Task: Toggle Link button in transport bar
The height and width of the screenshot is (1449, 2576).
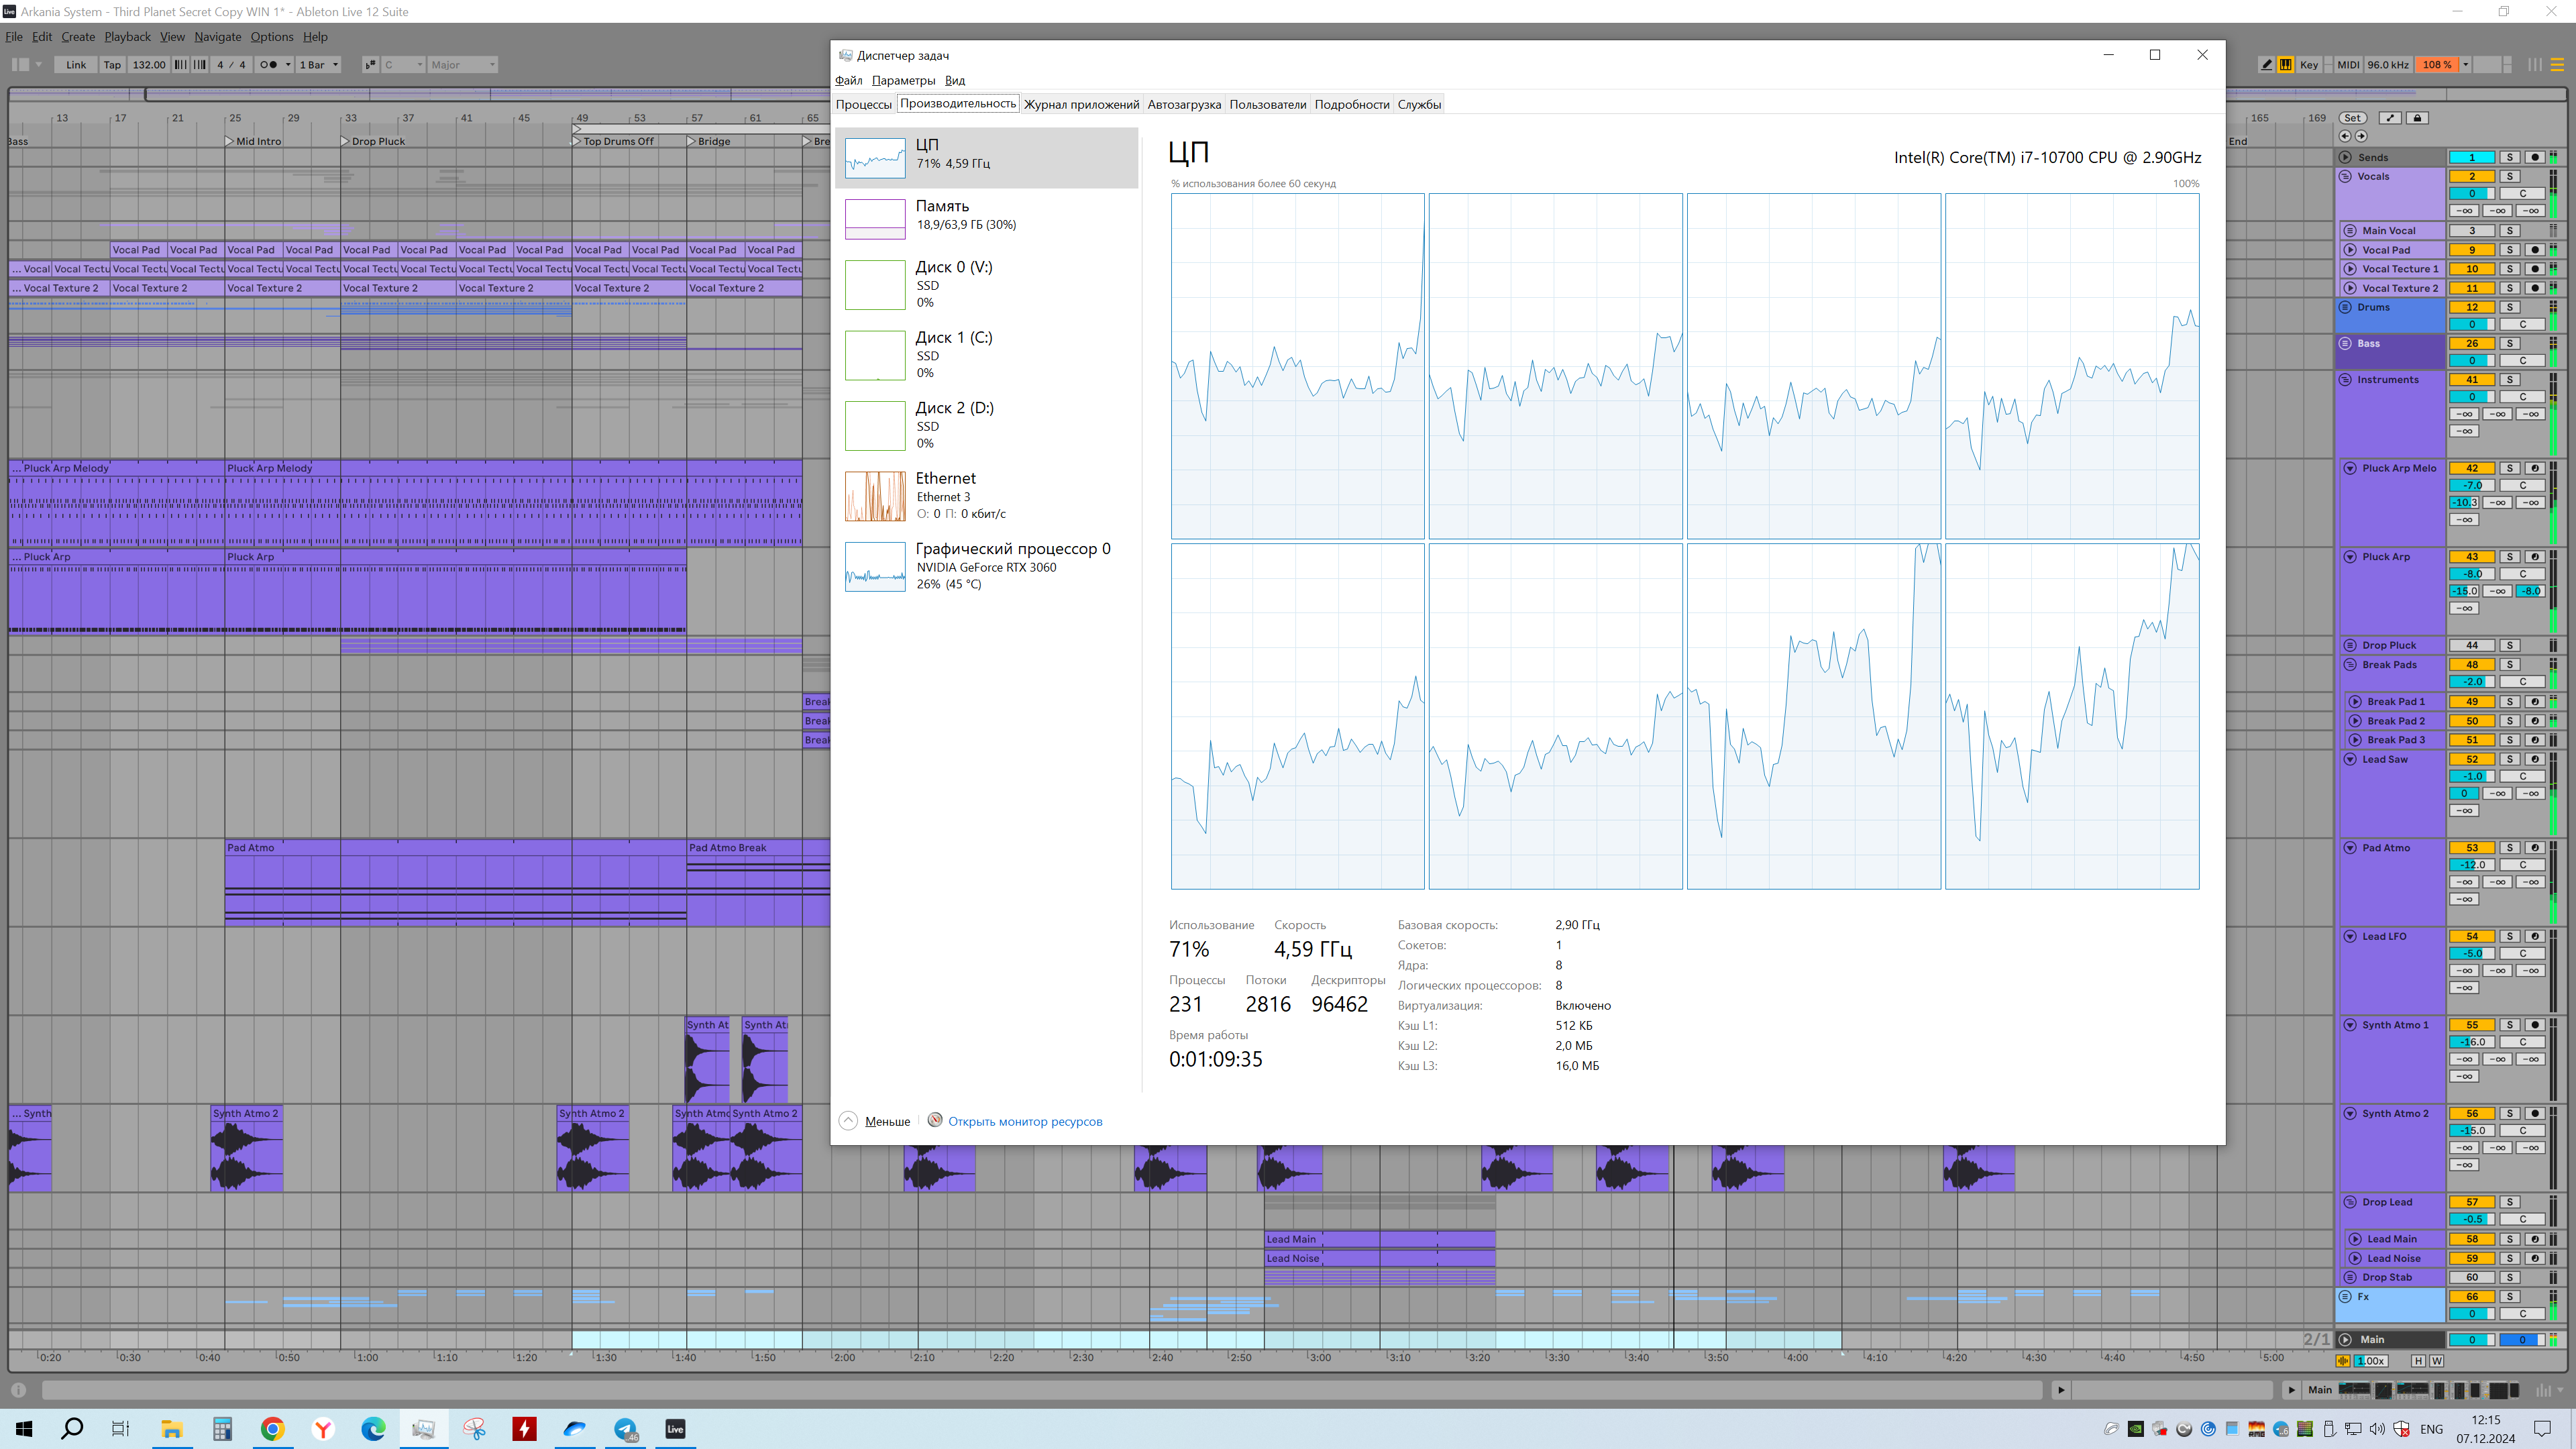Action: (76, 65)
